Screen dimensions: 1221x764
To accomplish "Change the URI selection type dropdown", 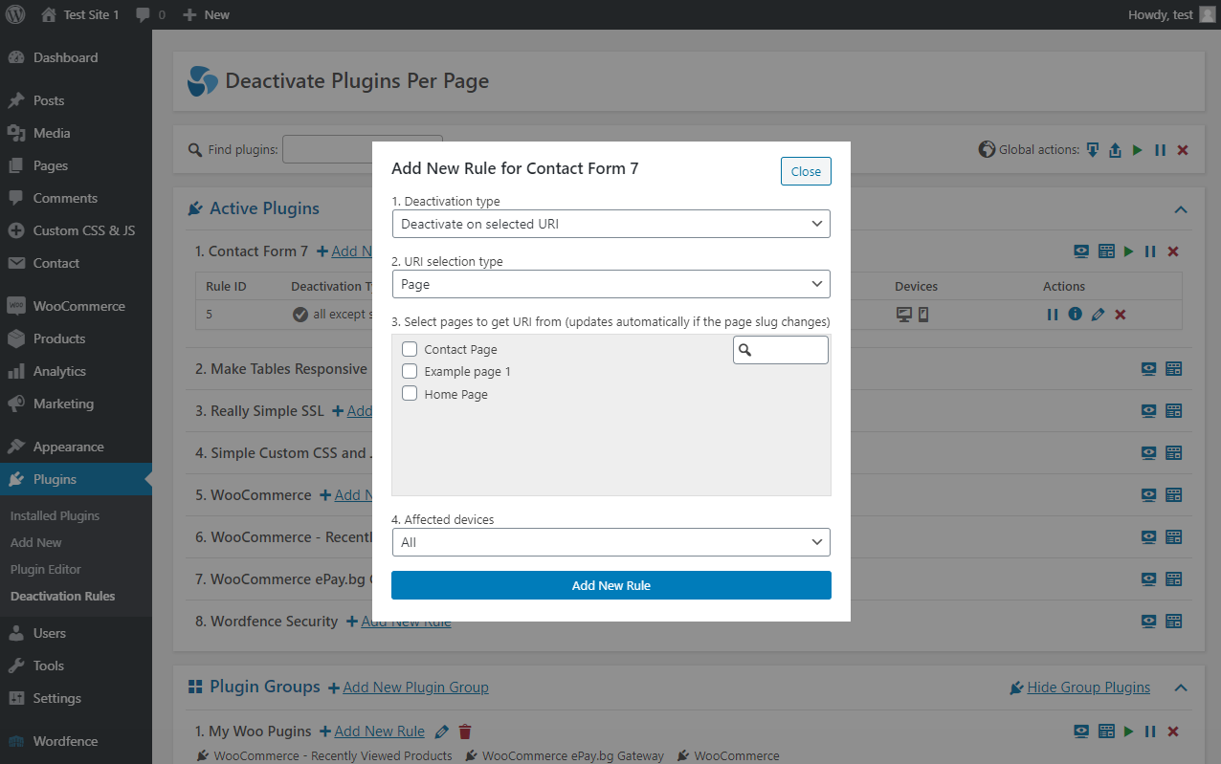I will click(610, 283).
